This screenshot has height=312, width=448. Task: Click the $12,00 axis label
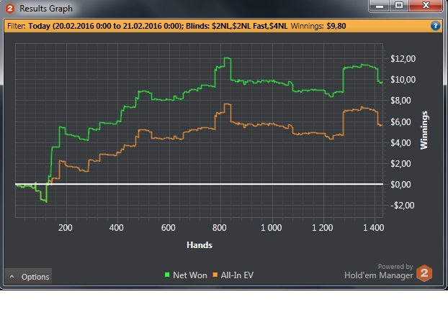pos(403,59)
